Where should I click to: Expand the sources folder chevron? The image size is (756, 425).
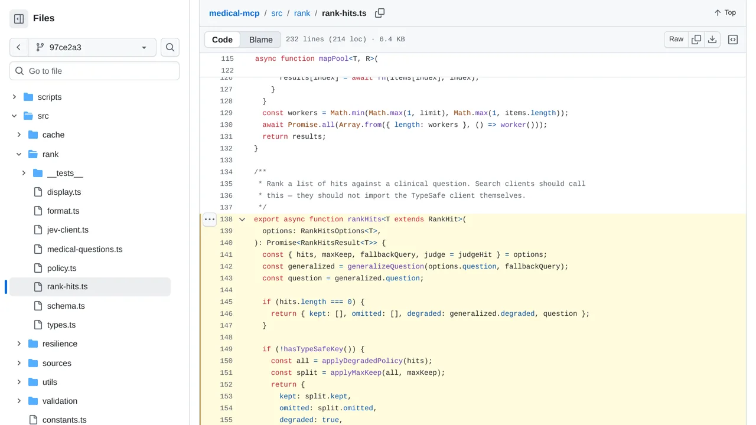tap(19, 363)
